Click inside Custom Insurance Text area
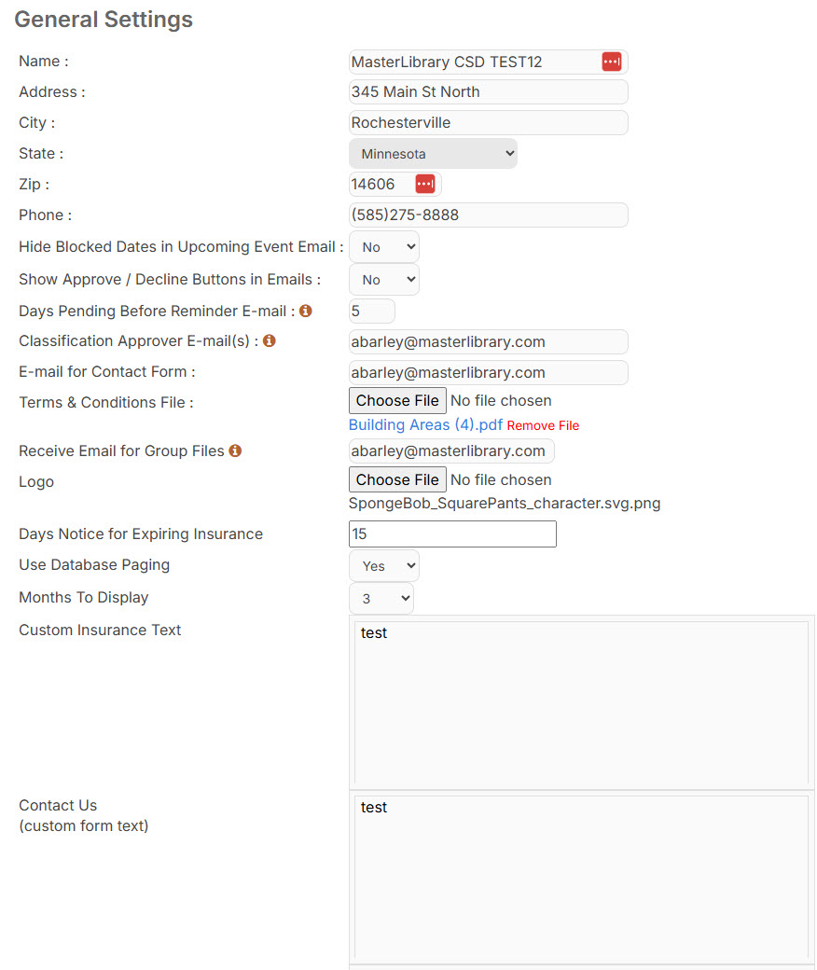Screen dimensions: 817x970 pyautogui.click(x=581, y=702)
